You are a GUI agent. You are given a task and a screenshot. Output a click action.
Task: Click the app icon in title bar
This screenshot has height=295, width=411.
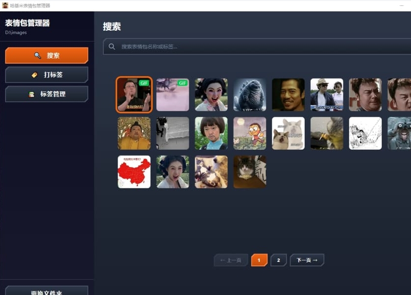pos(5,5)
